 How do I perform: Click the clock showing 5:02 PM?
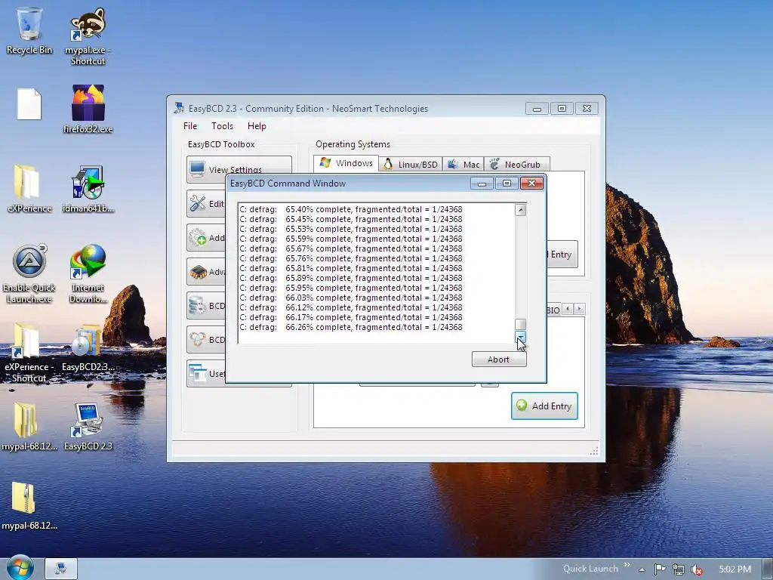[735, 569]
